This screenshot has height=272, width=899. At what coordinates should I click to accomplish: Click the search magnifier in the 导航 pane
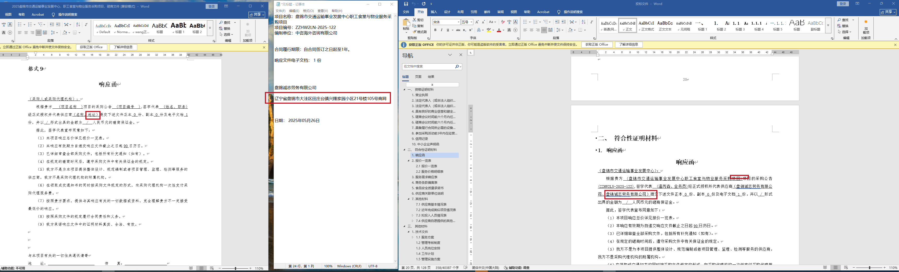coord(457,66)
